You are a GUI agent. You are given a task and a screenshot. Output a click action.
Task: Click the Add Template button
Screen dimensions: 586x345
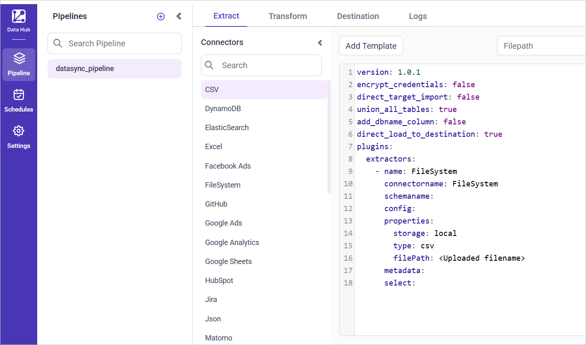click(x=371, y=45)
